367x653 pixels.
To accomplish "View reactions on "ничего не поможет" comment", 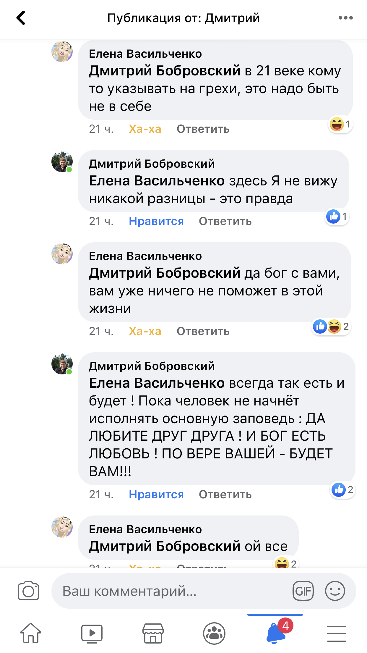I will click(x=331, y=327).
